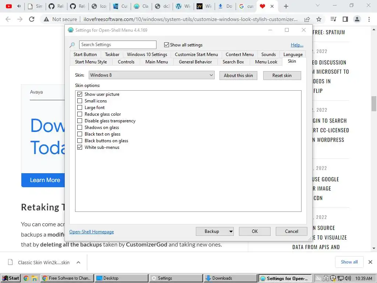
Task: Click the Backup button
Action: click(212, 231)
